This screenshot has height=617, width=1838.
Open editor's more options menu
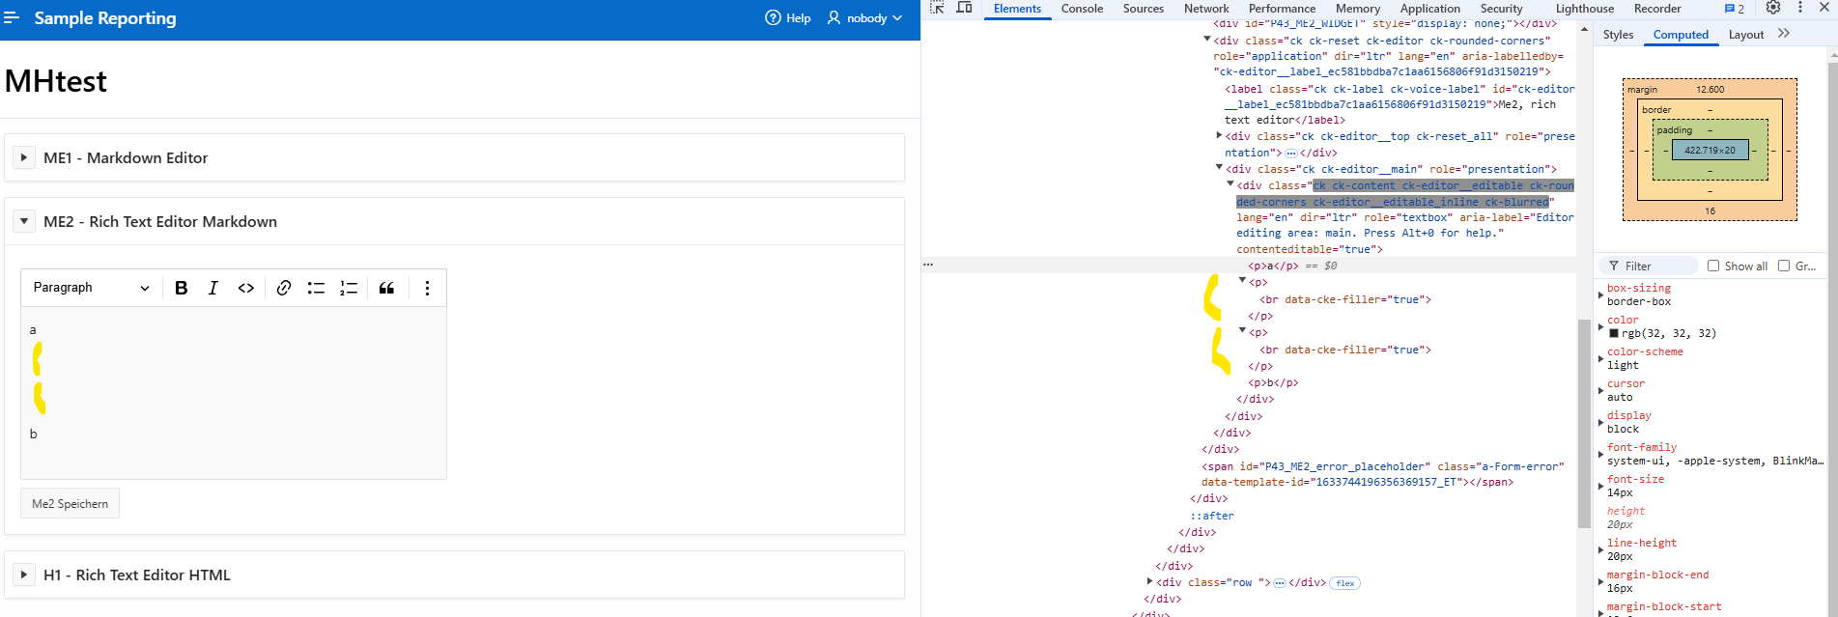point(427,288)
